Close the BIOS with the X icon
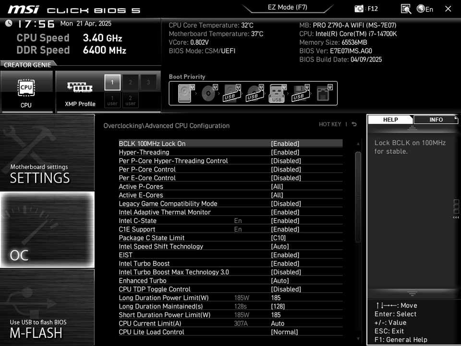The image size is (461, 346). click(x=448, y=9)
